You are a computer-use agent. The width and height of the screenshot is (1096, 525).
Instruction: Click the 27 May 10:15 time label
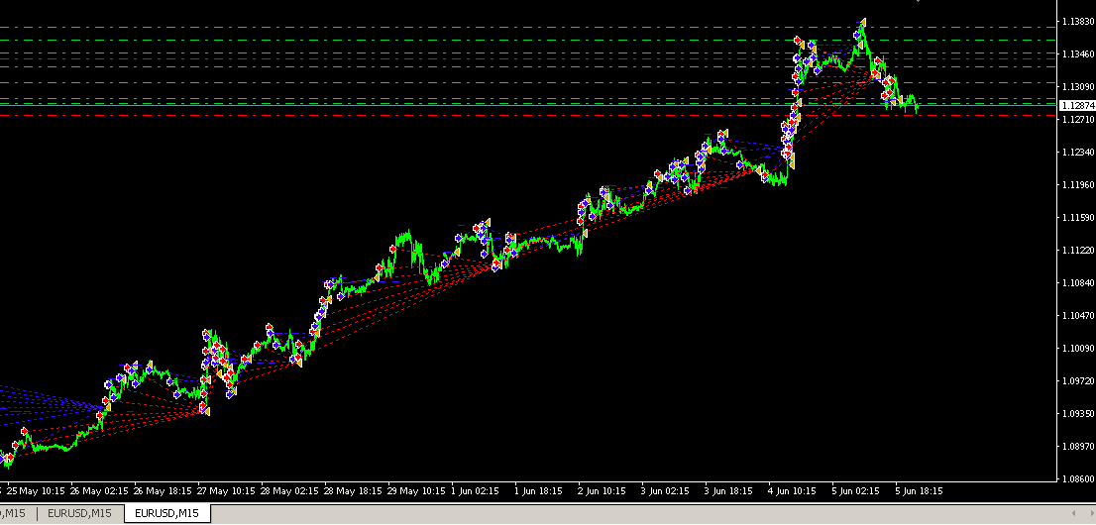pos(227,491)
